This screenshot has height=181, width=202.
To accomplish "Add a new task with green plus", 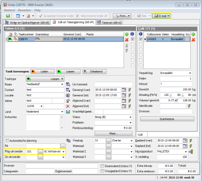I will [x=126, y=34].
